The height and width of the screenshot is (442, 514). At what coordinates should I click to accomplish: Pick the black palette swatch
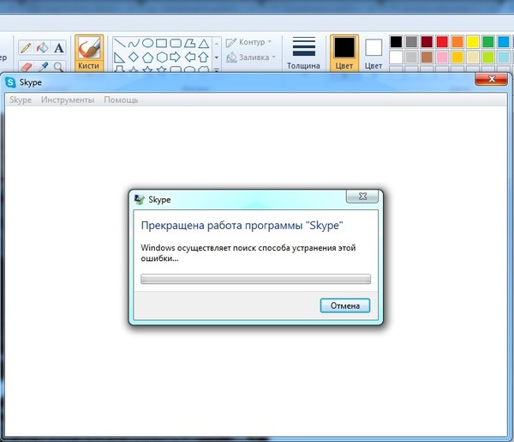coord(396,42)
